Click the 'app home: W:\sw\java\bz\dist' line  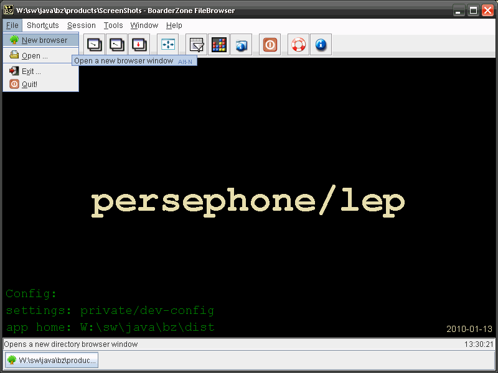point(110,327)
